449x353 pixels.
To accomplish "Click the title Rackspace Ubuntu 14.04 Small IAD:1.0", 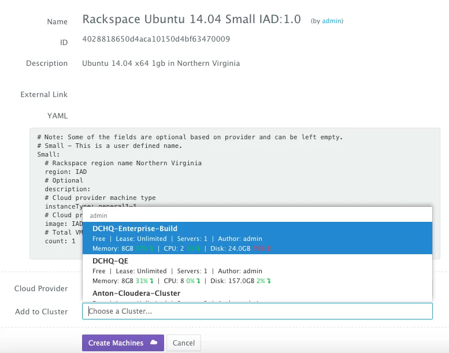I will click(x=192, y=19).
